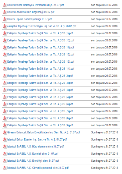
Task: Open Eskişehir Tepebaşı Turizm Sağlık 26 (9).pdf
Action: click(x=40, y=125)
